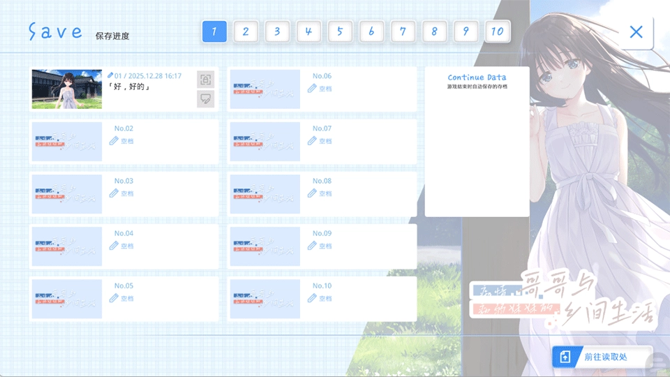Click the pencil icon beside the 01 save date
This screenshot has height=377, width=670.
(x=110, y=75)
